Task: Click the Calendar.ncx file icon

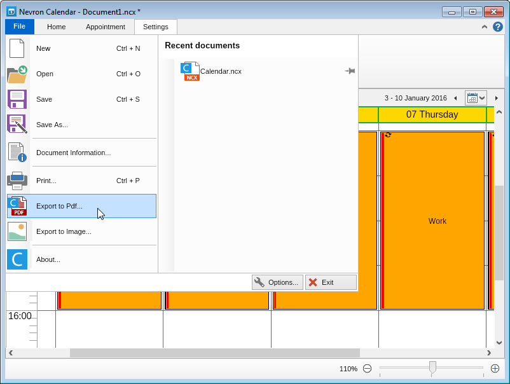Action: pyautogui.click(x=190, y=71)
